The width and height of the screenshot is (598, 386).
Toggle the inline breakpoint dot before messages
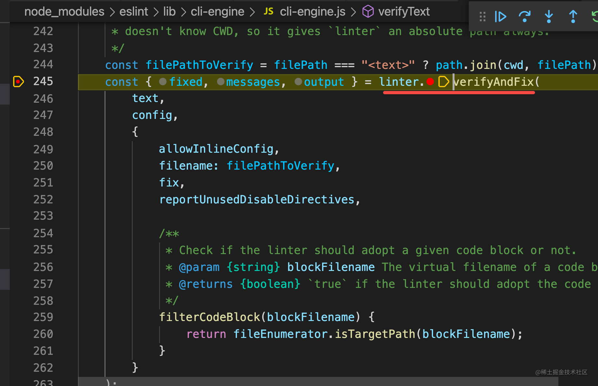coord(221,82)
